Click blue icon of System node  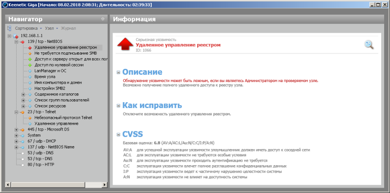[x=23, y=135]
